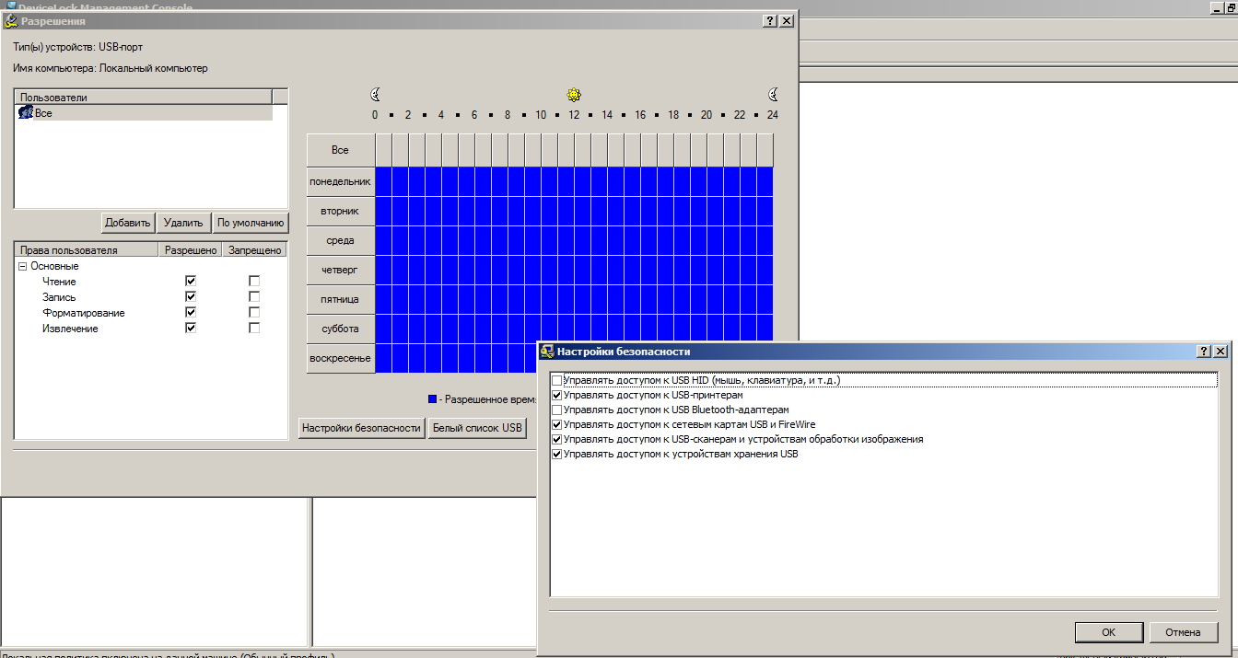Open the Белый список USB button
The width and height of the screenshot is (1238, 658).
tap(477, 428)
